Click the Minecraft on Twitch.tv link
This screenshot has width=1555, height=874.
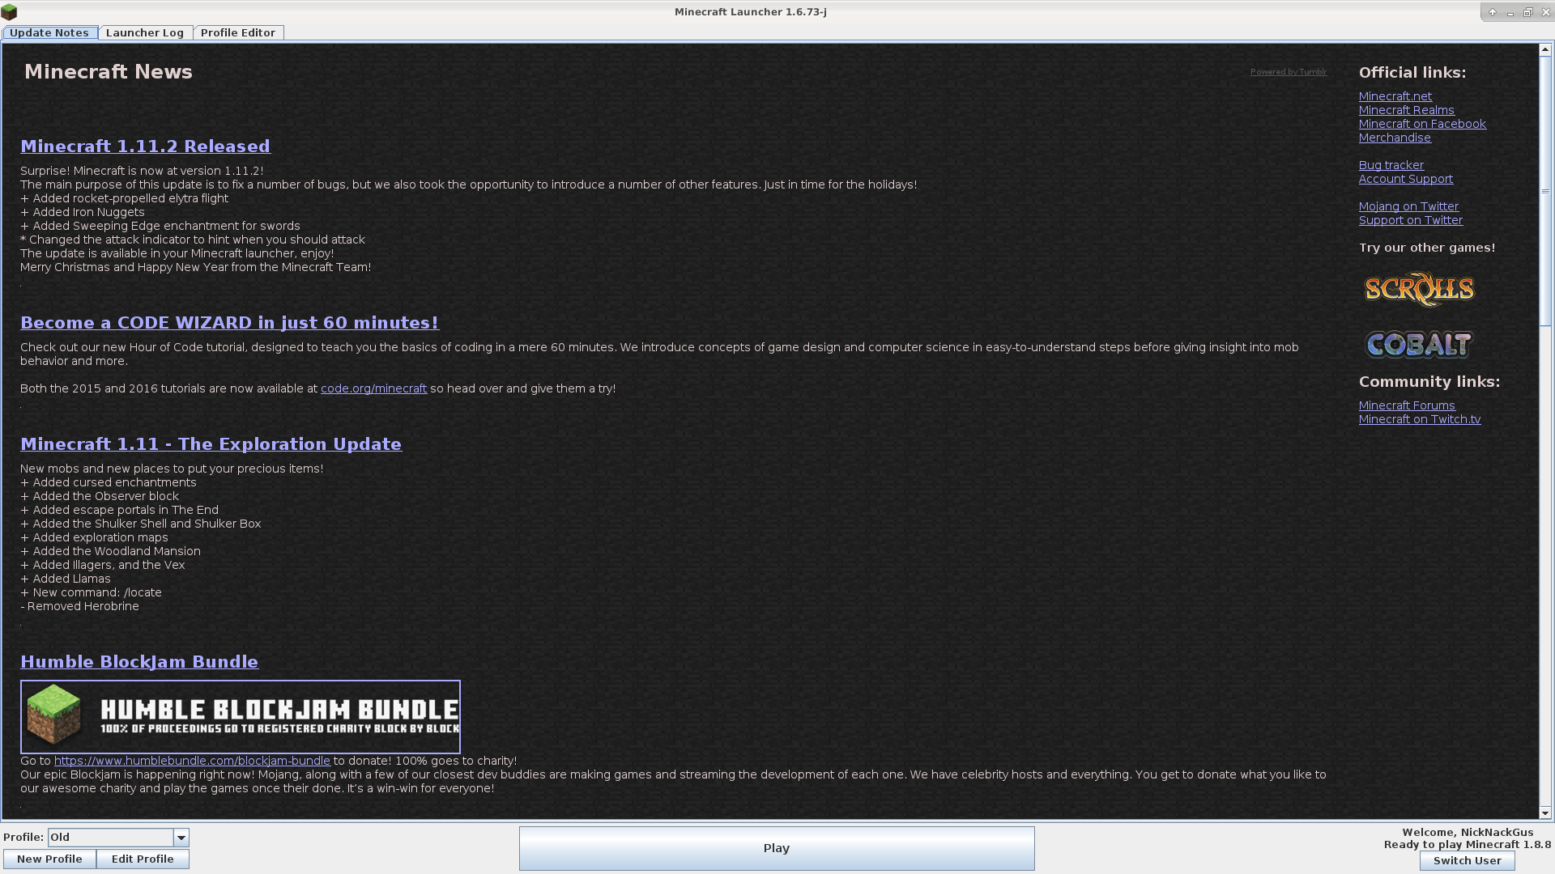tap(1420, 418)
